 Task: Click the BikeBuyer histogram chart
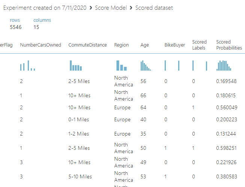pyautogui.click(x=172, y=66)
